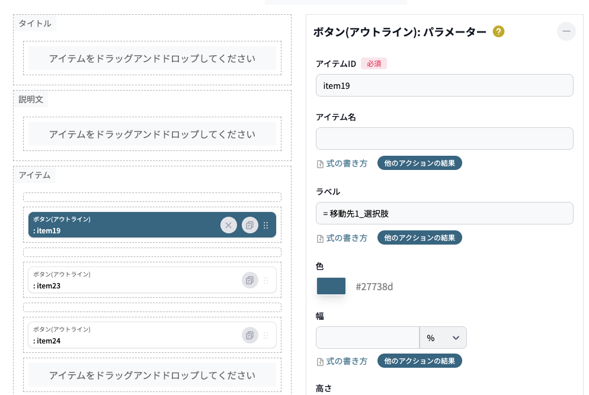This screenshot has height=395, width=589.
Task: Open 式の書き方 link under アイテム名
Action: (342, 163)
